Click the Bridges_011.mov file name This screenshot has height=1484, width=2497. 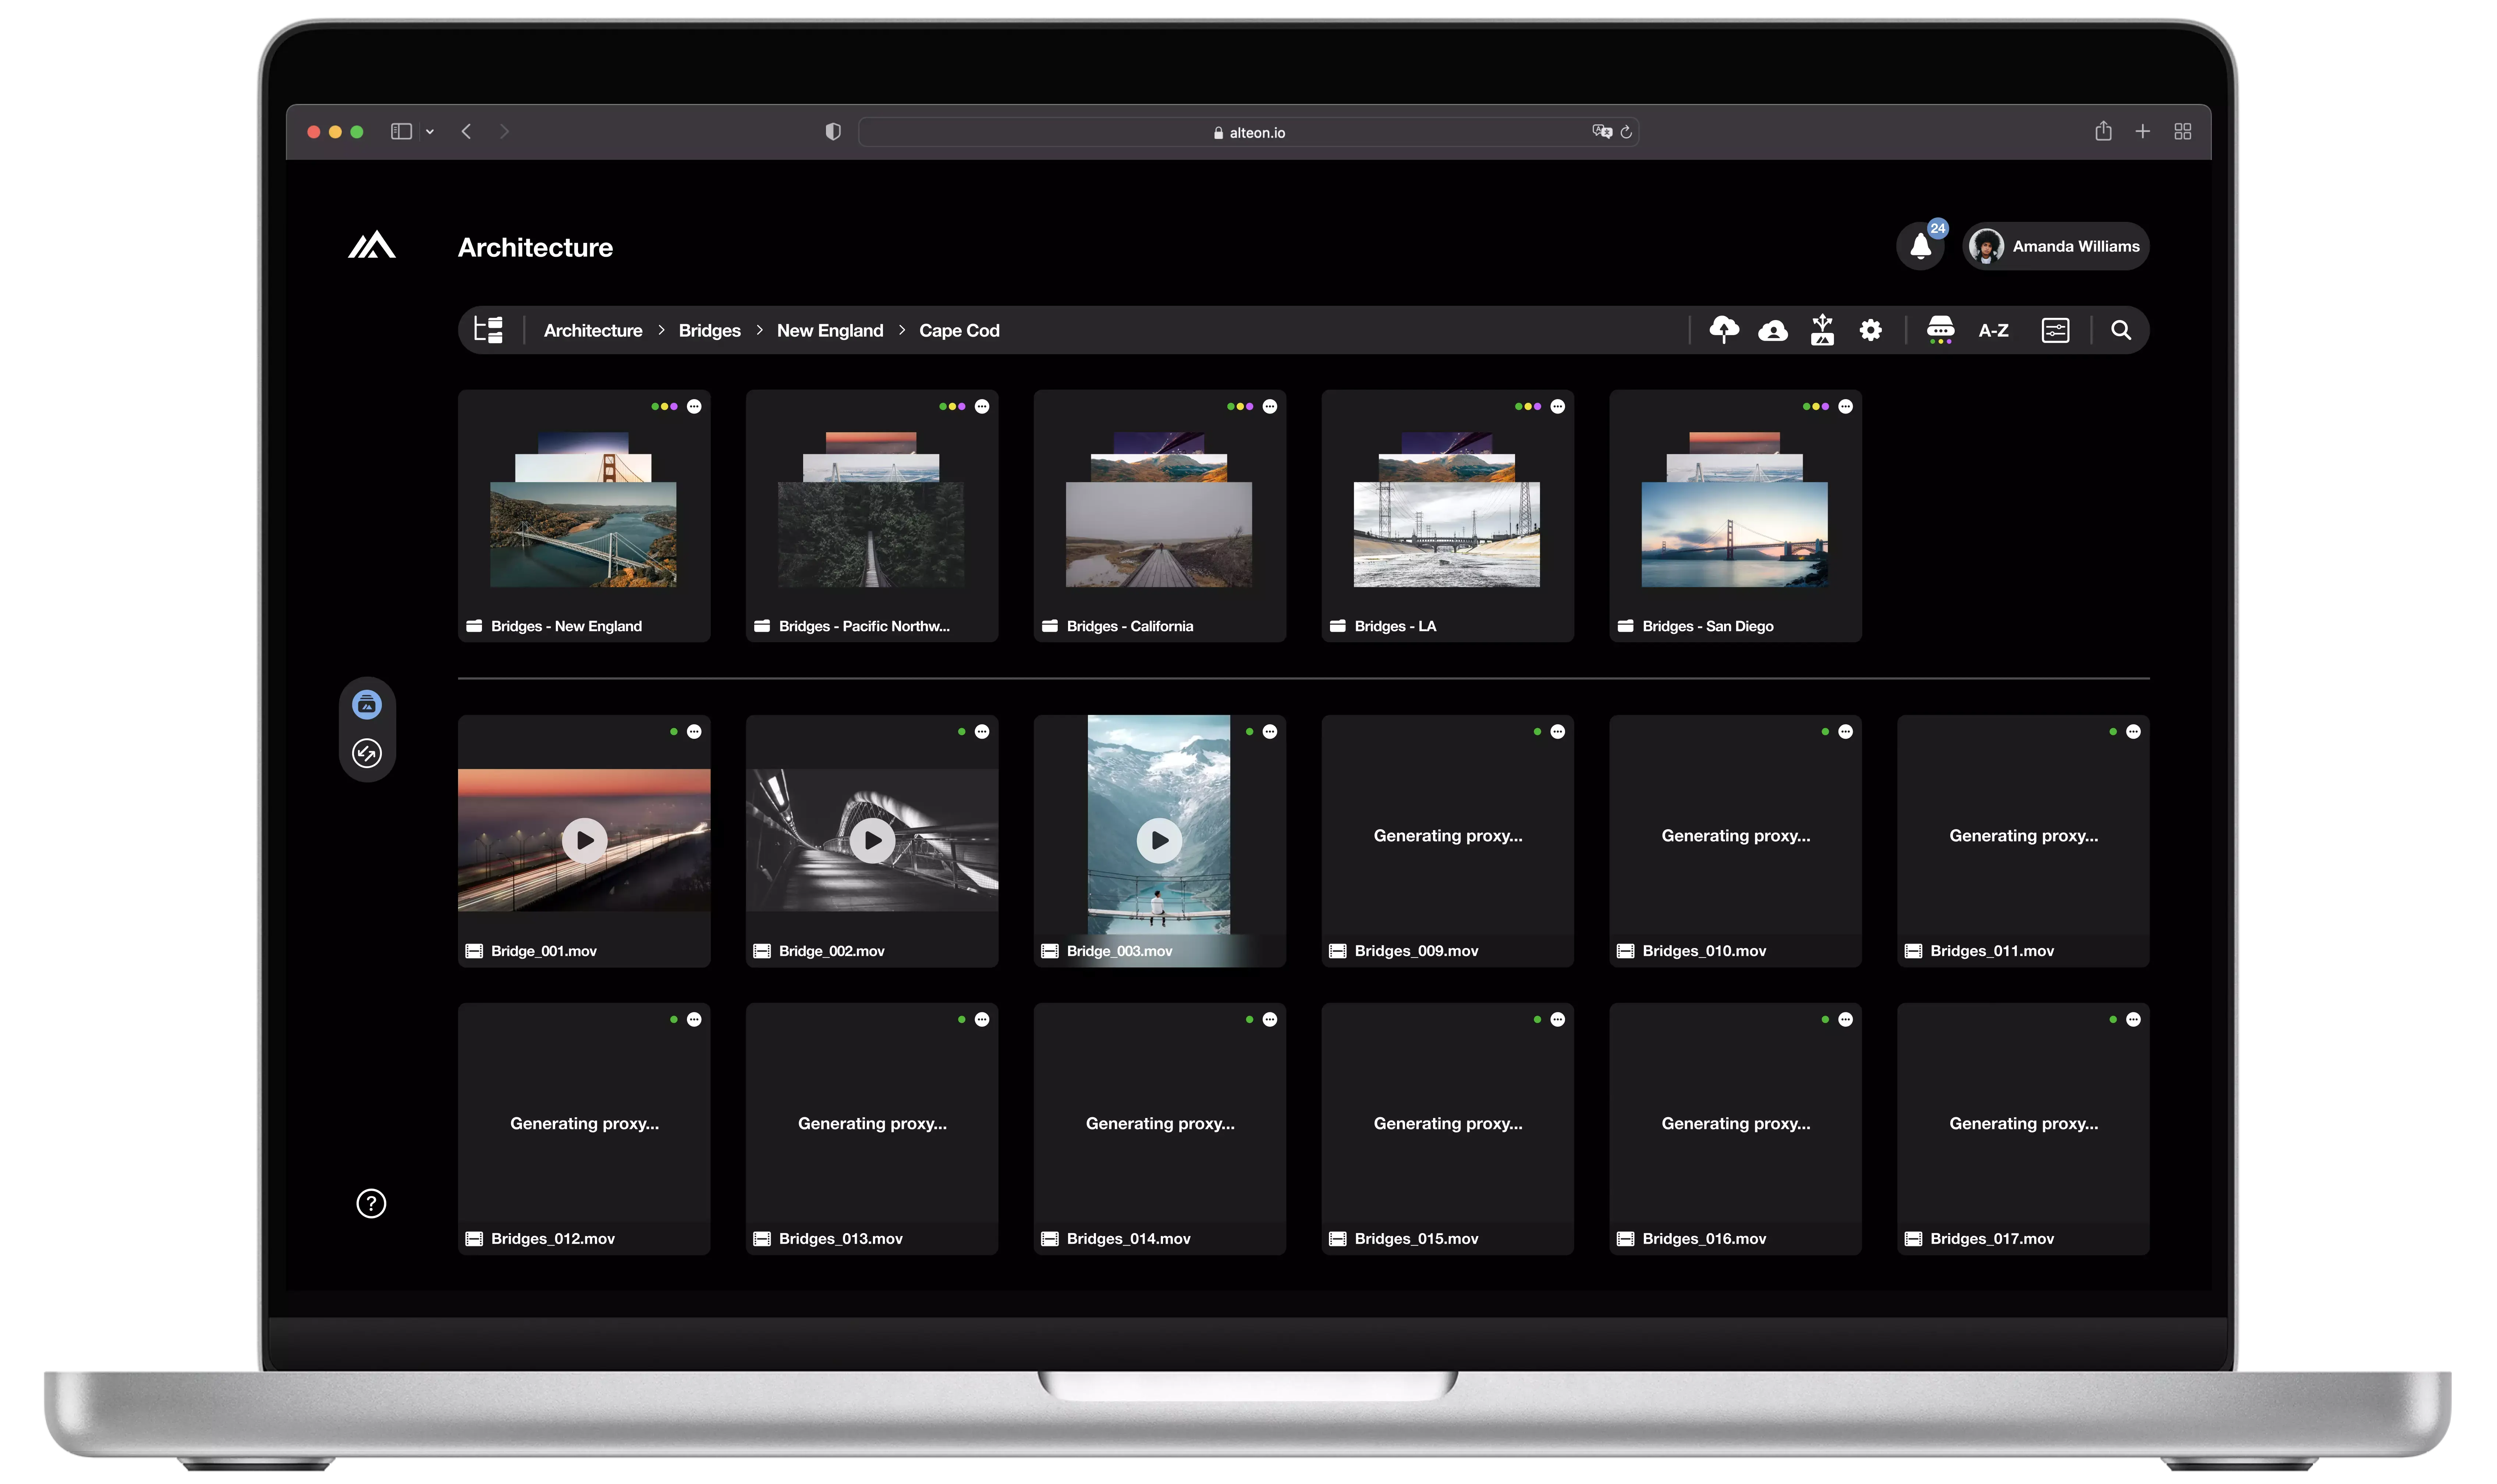pyautogui.click(x=1992, y=951)
